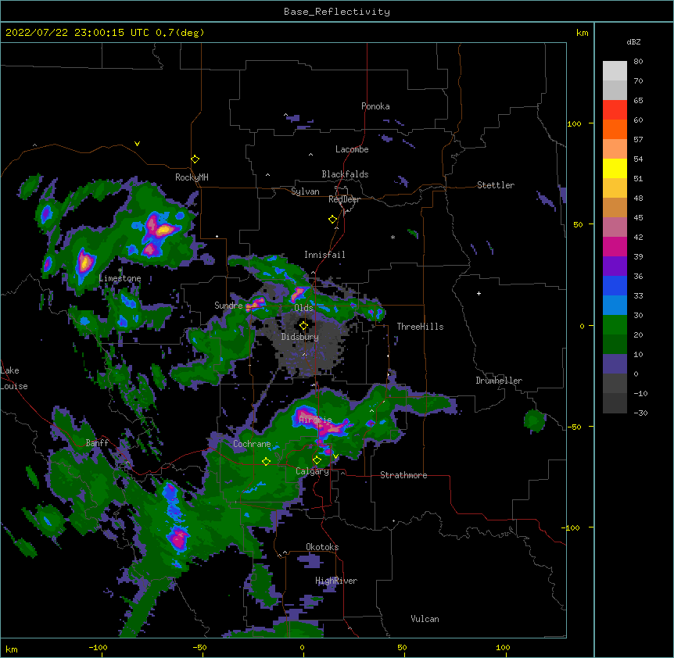
Task: Pick the bright green 20-30 dBZ legend swatch
Action: [x=615, y=325]
